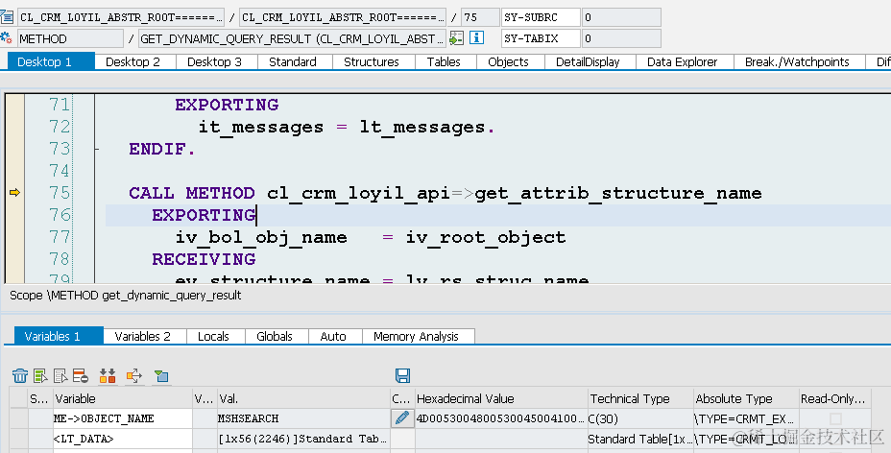Click the MSHSEARCH value cell
This screenshot has height=453, width=891.
coord(303,418)
